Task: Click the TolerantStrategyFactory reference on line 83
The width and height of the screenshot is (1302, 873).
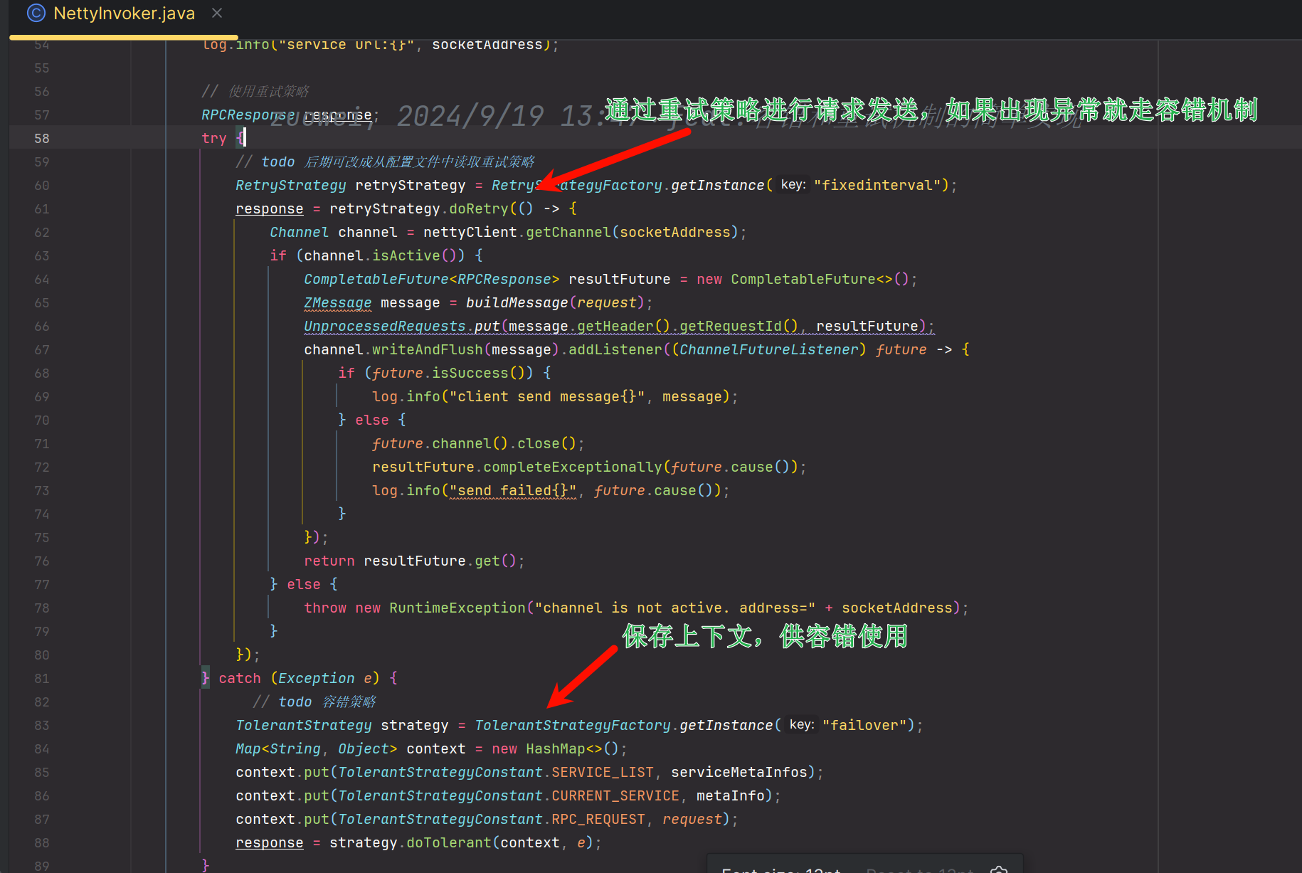Action: (x=573, y=725)
